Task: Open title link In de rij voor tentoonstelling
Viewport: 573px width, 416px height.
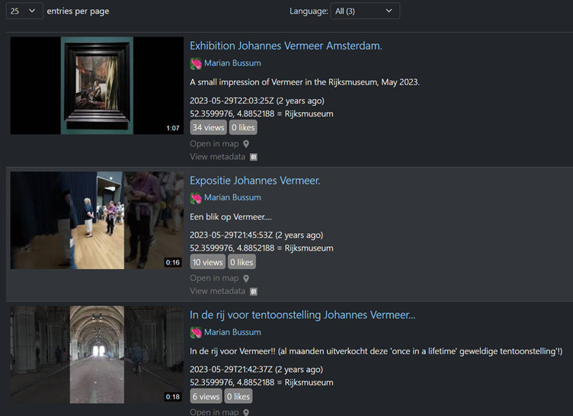Action: pyautogui.click(x=303, y=315)
